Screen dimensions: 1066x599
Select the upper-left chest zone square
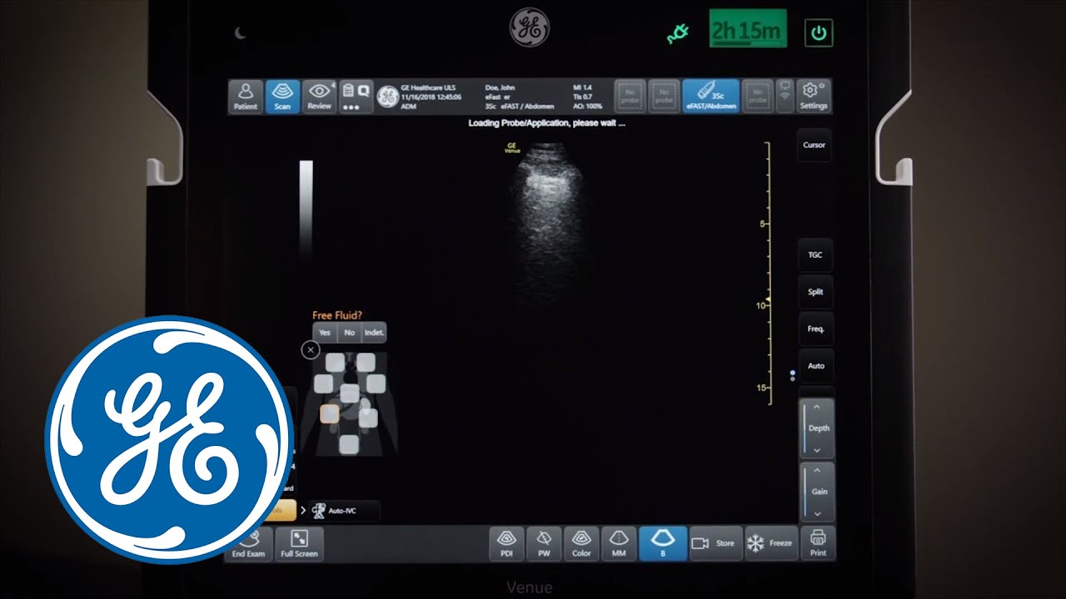coord(335,362)
